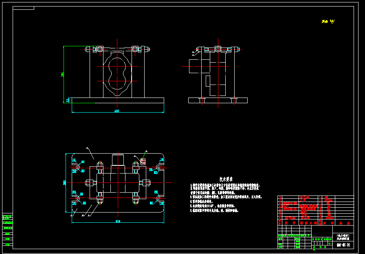Image resolution: width=365 pixels, height=254 pixels.
Task: Click the right clamping nut in the plan view
Action: click(x=147, y=183)
